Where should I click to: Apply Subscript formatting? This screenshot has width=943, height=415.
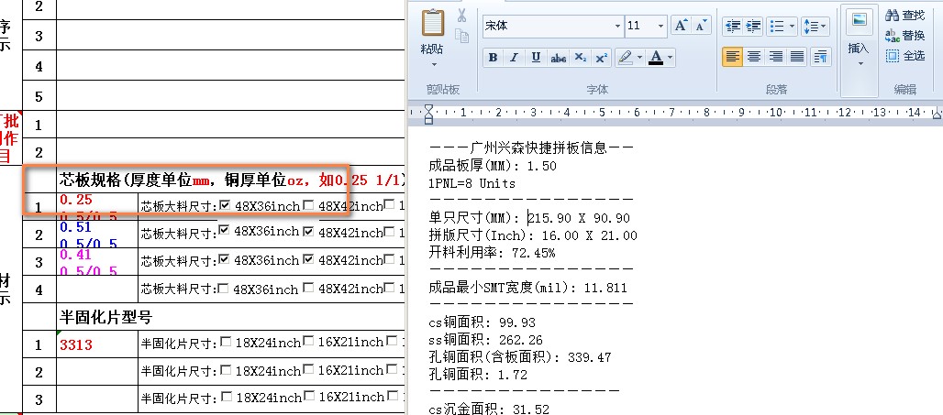[580, 58]
